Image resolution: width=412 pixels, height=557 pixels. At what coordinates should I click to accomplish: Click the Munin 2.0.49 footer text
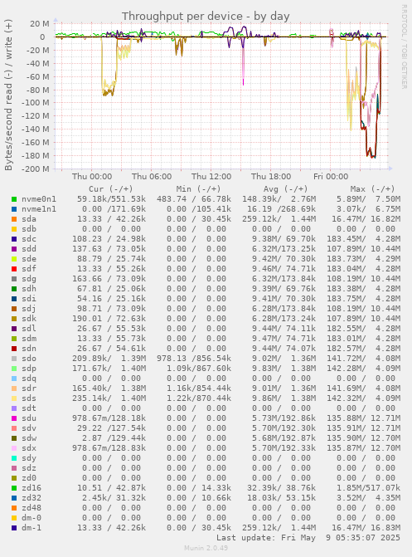pos(206,548)
